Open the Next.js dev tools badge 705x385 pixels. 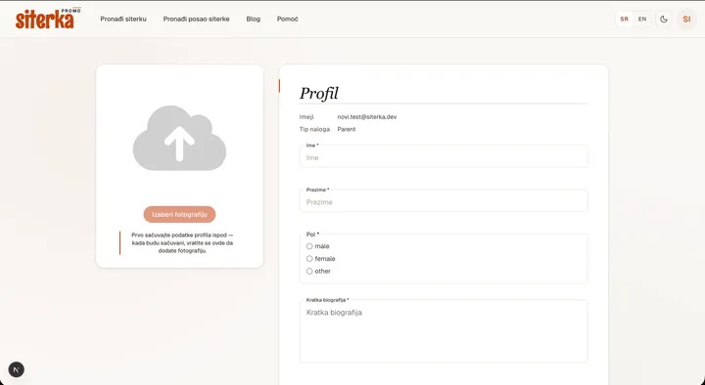(17, 369)
